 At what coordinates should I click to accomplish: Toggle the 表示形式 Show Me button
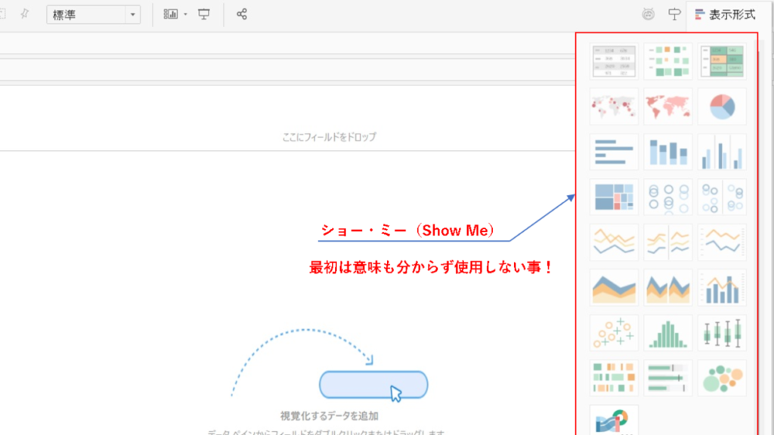(x=724, y=14)
